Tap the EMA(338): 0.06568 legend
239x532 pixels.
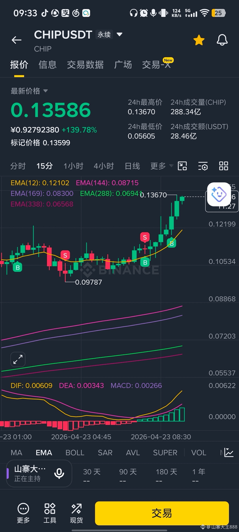click(x=42, y=204)
